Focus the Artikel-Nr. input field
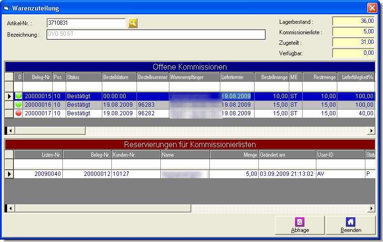This screenshot has height=242, width=383. (86, 23)
